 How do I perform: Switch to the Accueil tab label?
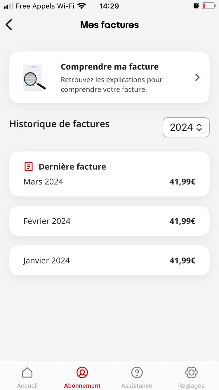(27, 386)
